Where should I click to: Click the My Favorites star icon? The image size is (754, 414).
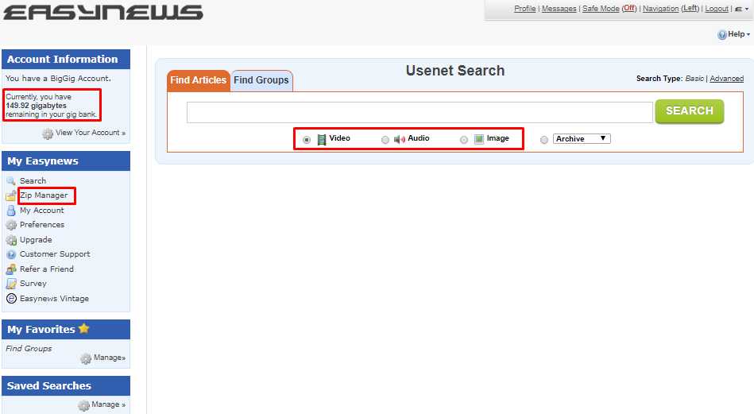point(83,328)
